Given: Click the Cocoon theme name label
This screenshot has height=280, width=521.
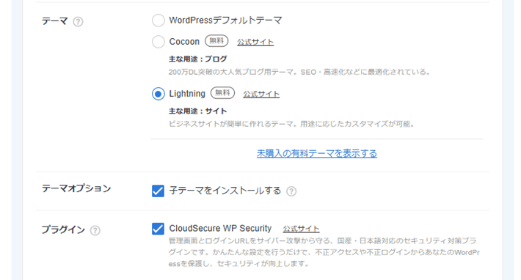Looking at the screenshot, I should click(x=184, y=42).
